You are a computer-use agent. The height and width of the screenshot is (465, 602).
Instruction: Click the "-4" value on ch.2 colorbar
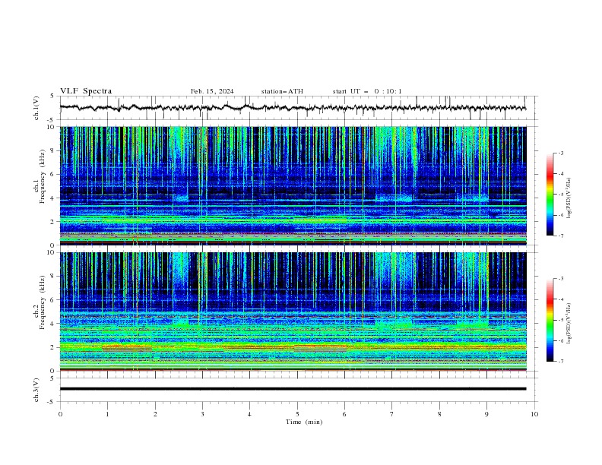coord(561,299)
